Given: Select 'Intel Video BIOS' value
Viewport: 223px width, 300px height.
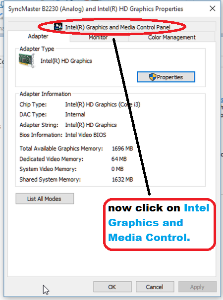Looking at the screenshot, I should pyautogui.click(x=86, y=135).
